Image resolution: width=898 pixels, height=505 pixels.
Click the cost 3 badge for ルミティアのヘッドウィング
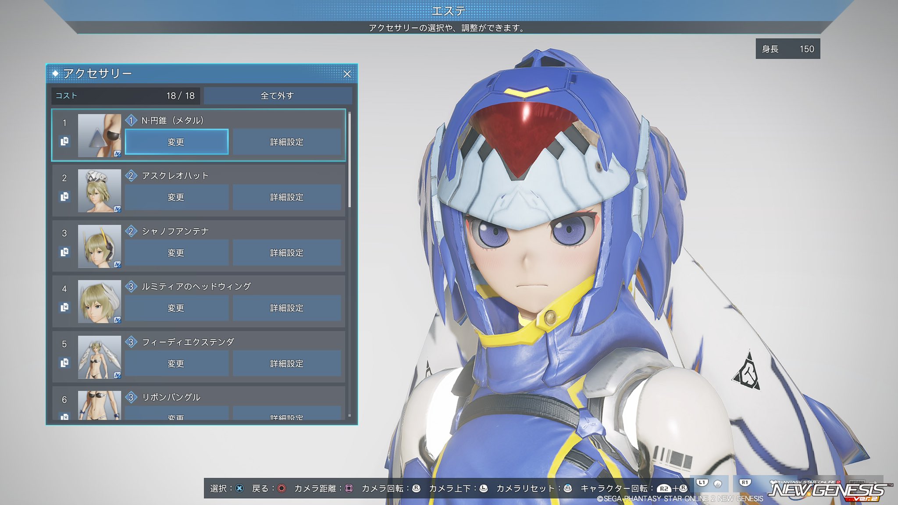[x=131, y=287]
